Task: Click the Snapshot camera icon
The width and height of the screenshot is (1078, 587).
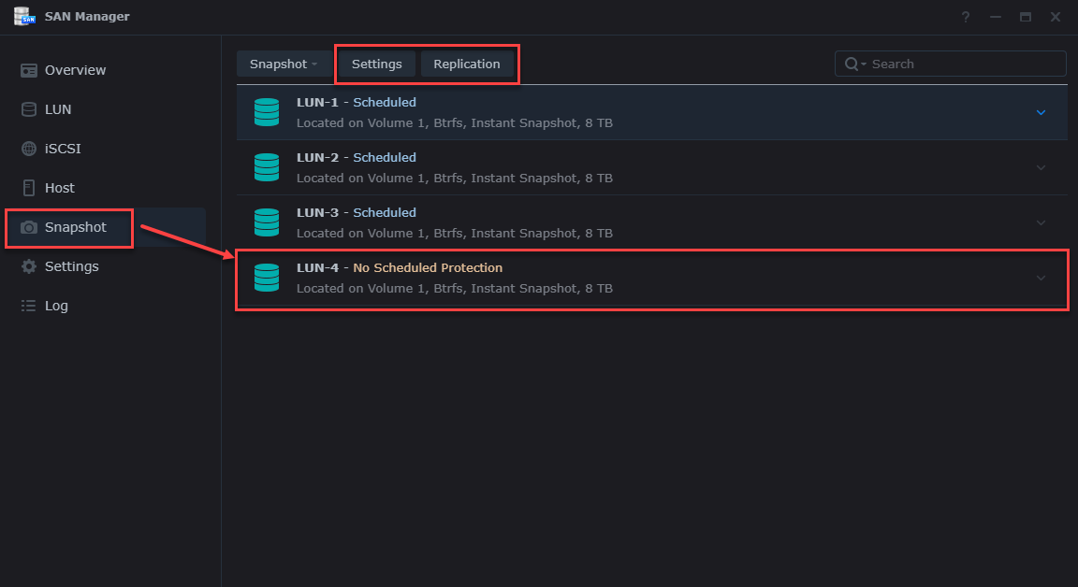Action: (x=29, y=227)
